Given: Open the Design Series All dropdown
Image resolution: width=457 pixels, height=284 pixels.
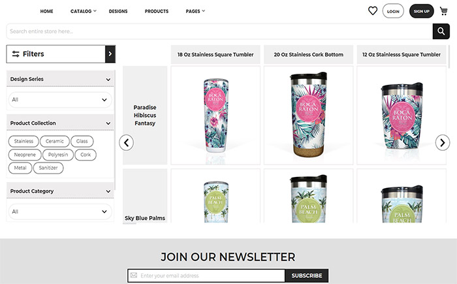Looking at the screenshot, I should (60, 100).
